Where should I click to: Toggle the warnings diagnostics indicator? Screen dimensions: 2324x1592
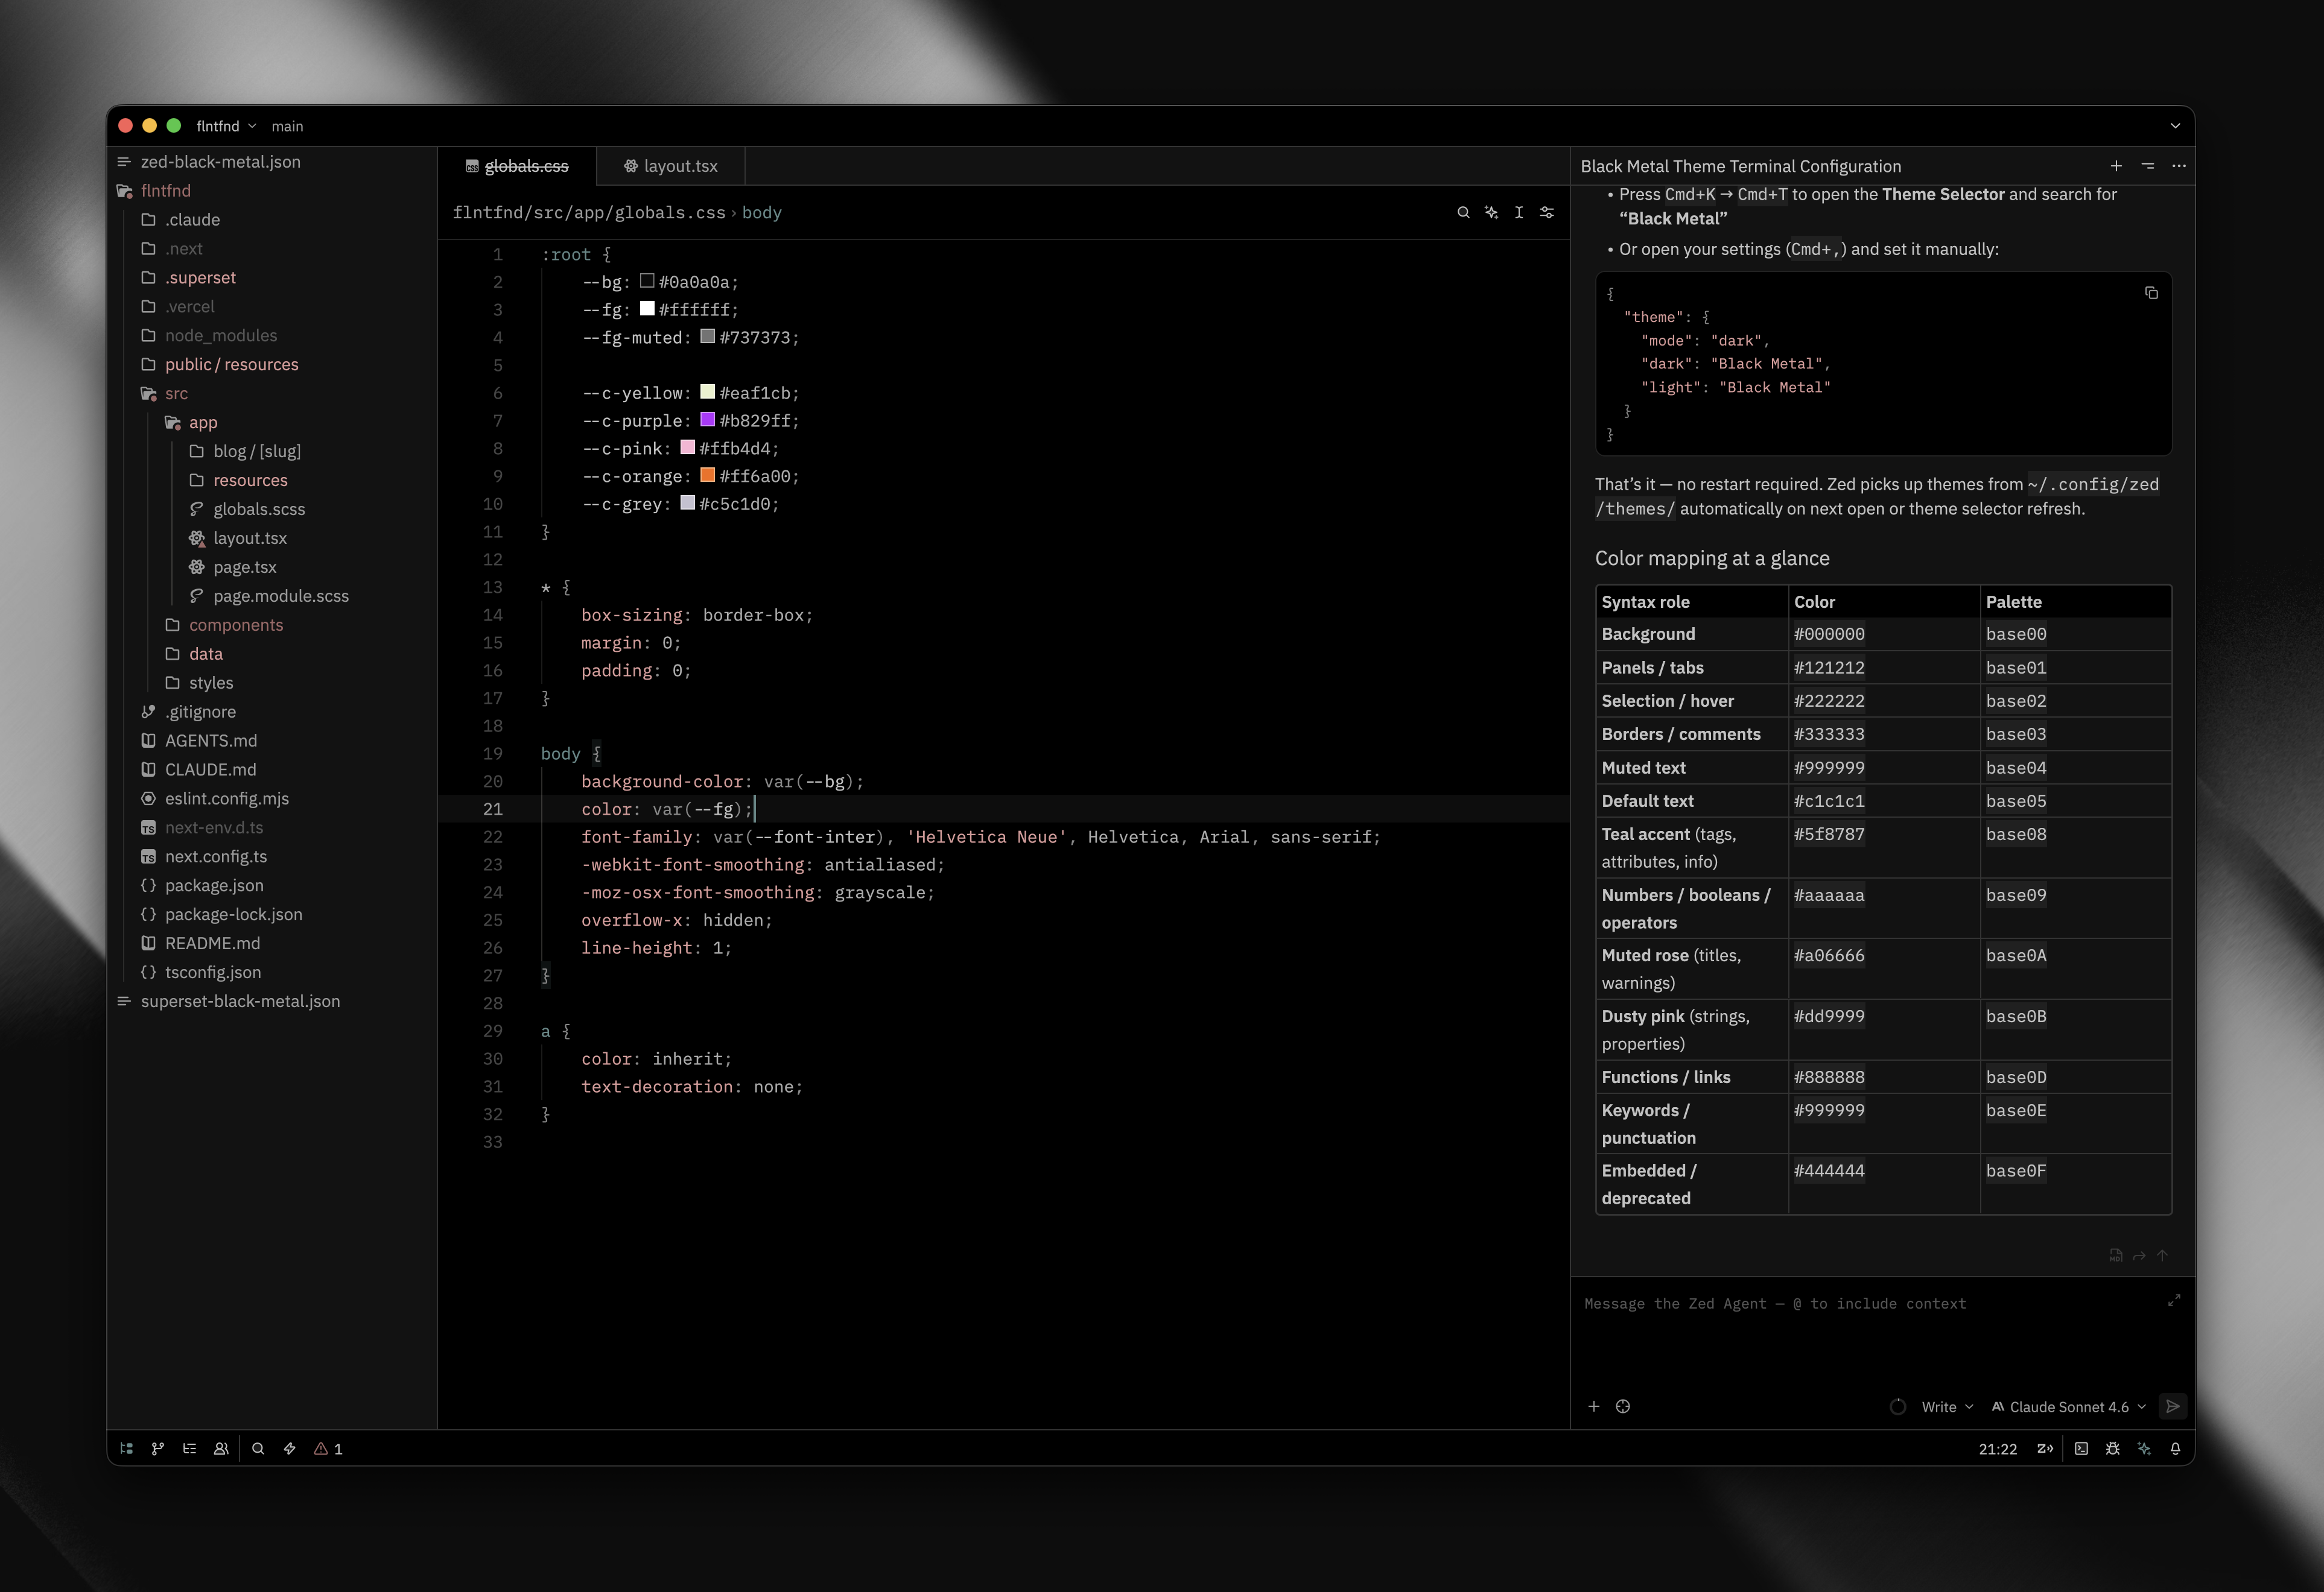328,1448
